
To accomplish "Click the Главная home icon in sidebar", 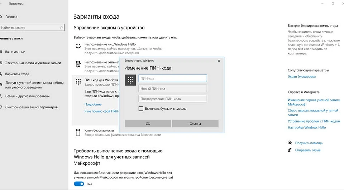I will click(x=1, y=17).
